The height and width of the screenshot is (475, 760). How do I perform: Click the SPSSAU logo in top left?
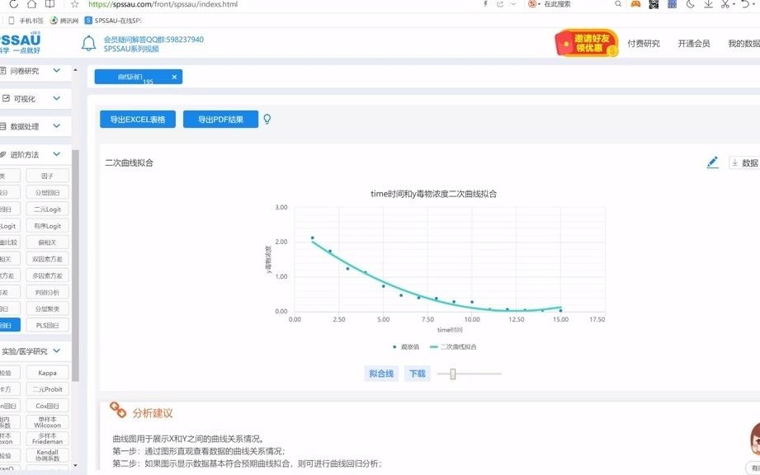(21, 40)
